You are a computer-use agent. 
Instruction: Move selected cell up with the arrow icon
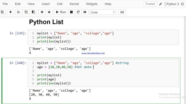(42, 12)
